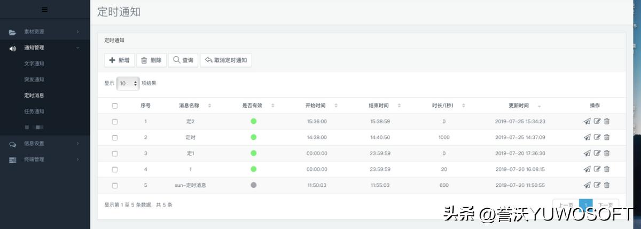The width and height of the screenshot is (641, 229).
Task: Send the row updated 16:08:15
Action: tap(587, 169)
